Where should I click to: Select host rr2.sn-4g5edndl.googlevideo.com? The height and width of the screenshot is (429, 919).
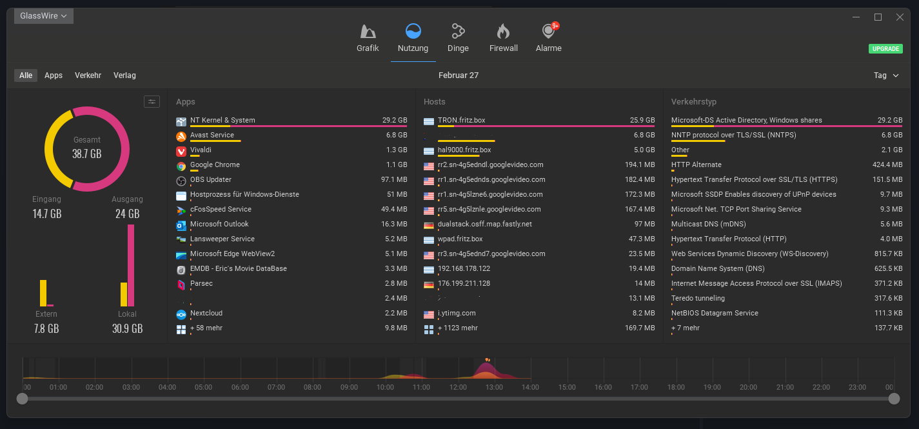click(x=539, y=165)
